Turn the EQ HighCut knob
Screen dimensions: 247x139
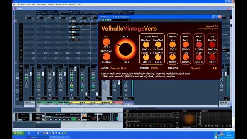pyautogui.click(x=212, y=45)
